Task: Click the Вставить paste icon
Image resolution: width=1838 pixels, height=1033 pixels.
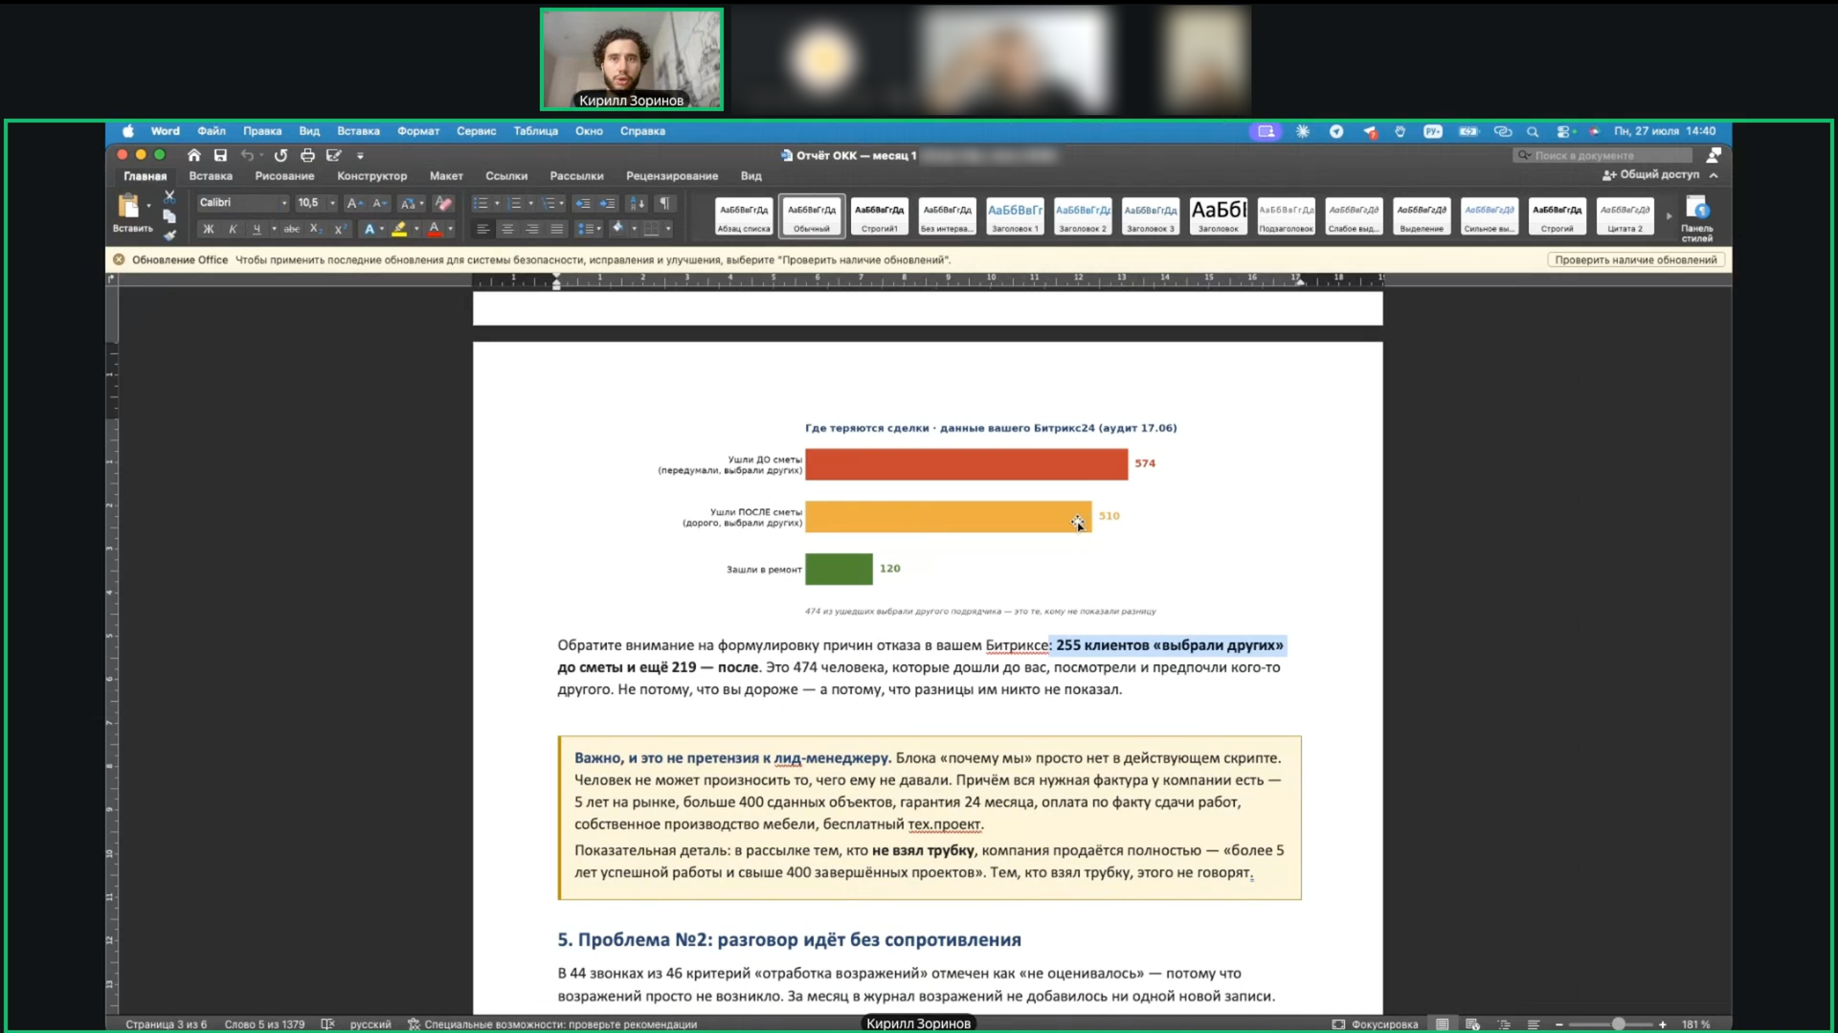Action: point(128,206)
